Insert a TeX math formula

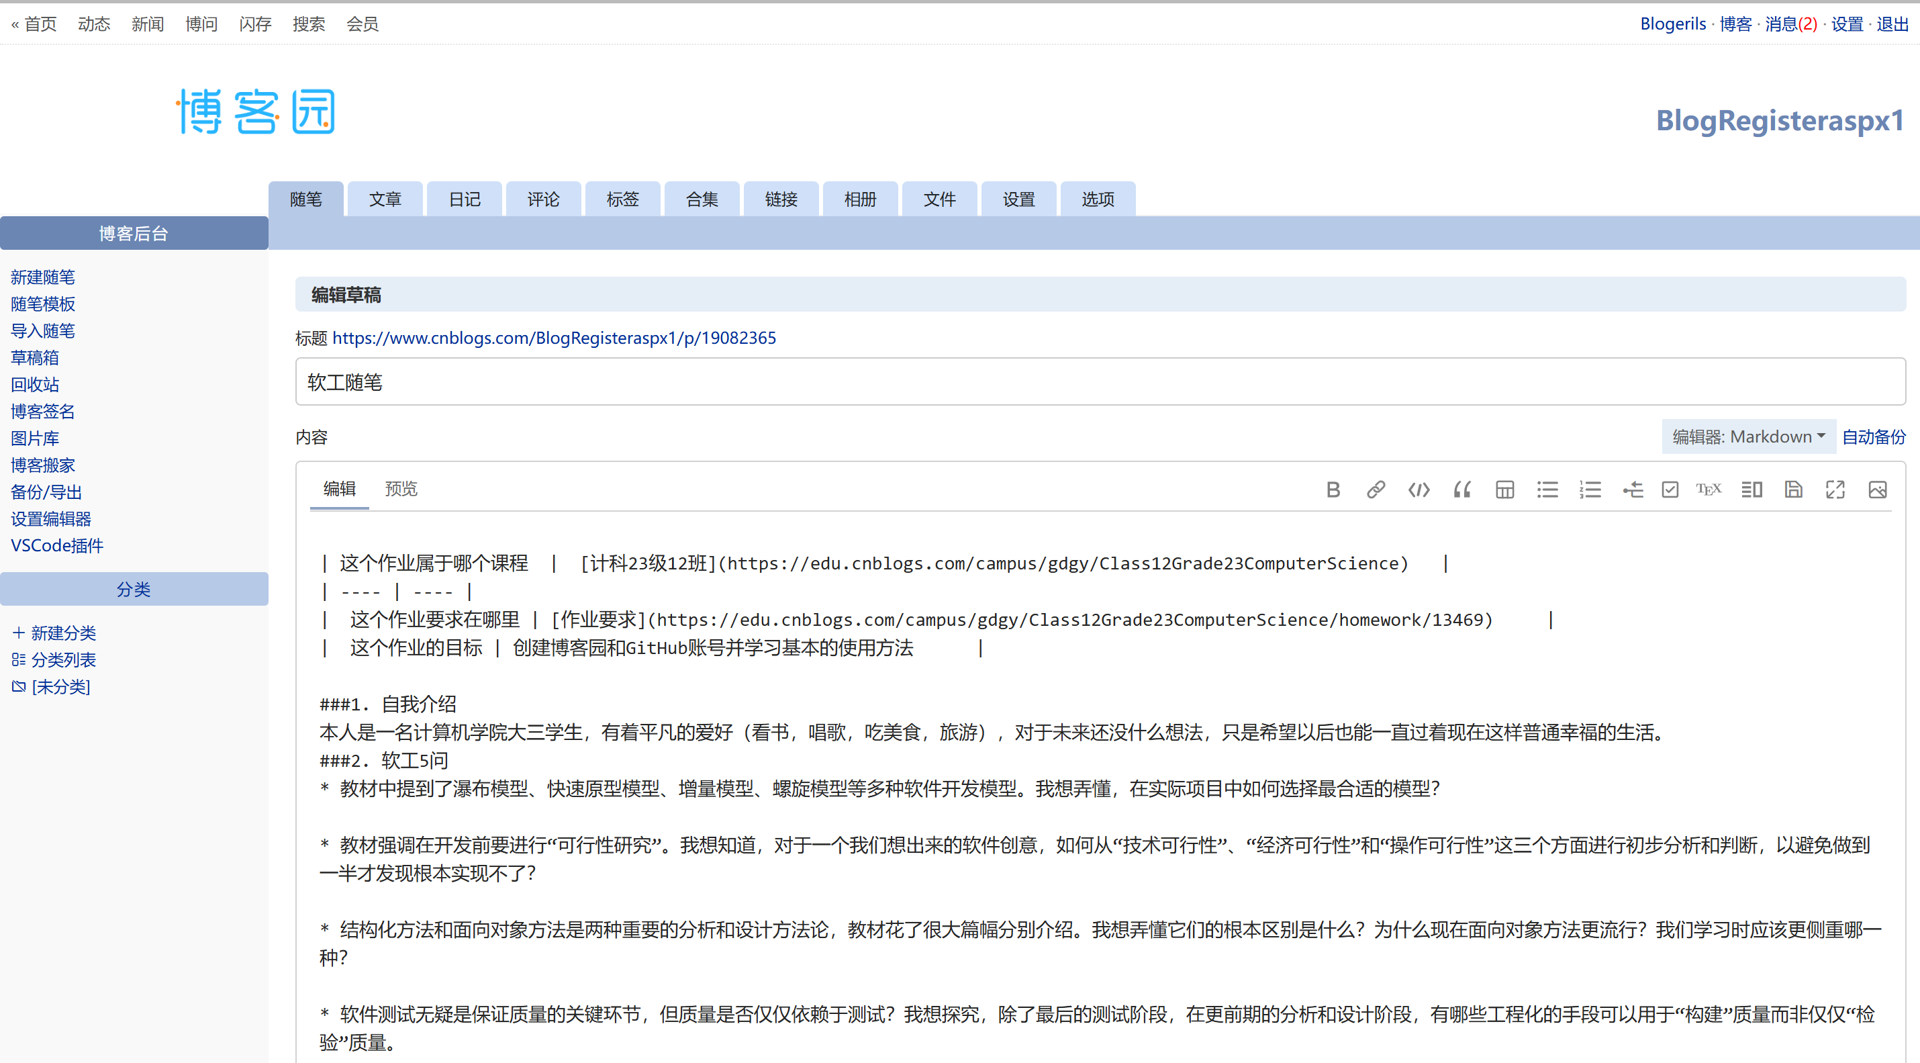coord(1709,490)
